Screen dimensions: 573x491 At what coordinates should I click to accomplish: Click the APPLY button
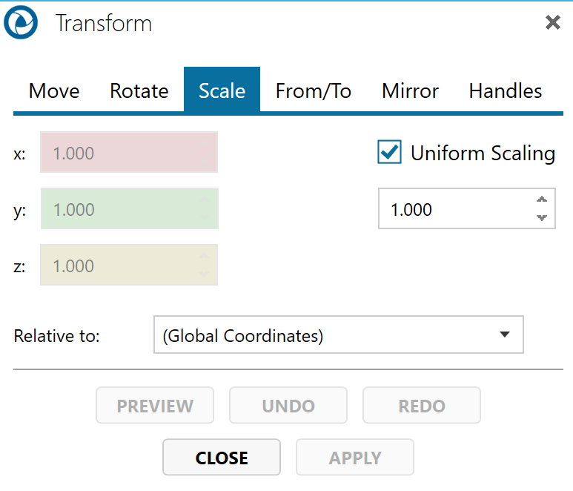[x=355, y=458]
